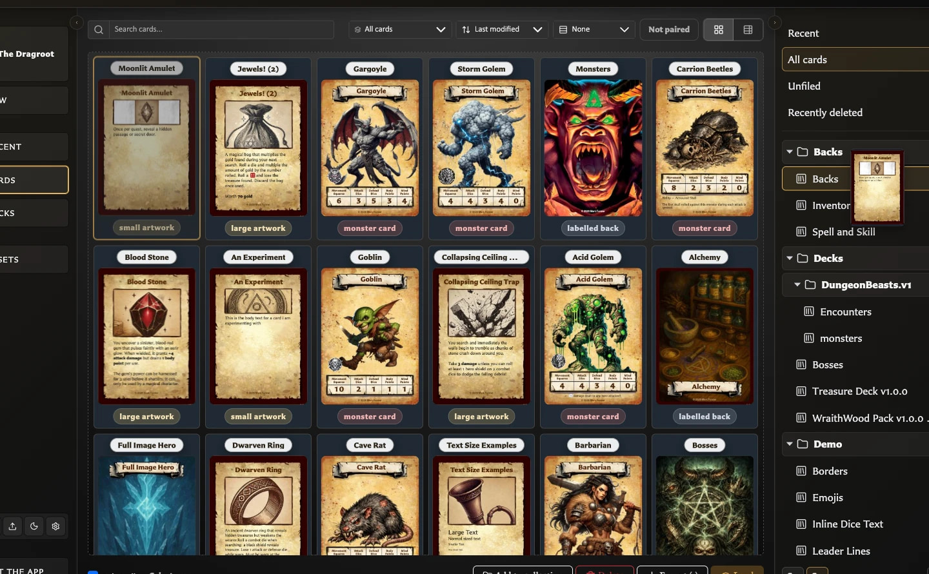929x574 pixels.
Task: Open Recently deleted cards
Action: [x=825, y=112]
